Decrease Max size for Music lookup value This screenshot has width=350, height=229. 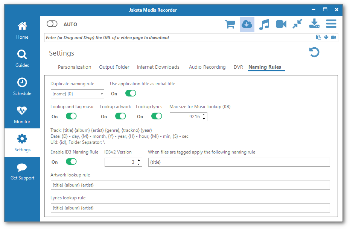coord(204,119)
